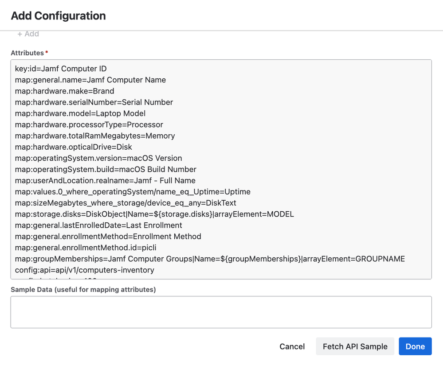Click line 'map:hardware.processorType=Processor'

click(x=89, y=124)
